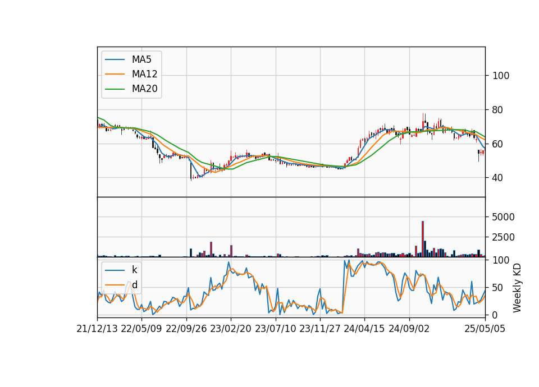
Task: Click the 22/05/09 date label
Action: coord(141,329)
